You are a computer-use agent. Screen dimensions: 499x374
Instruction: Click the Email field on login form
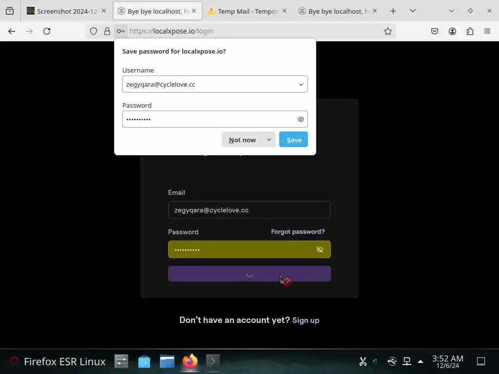point(249,210)
